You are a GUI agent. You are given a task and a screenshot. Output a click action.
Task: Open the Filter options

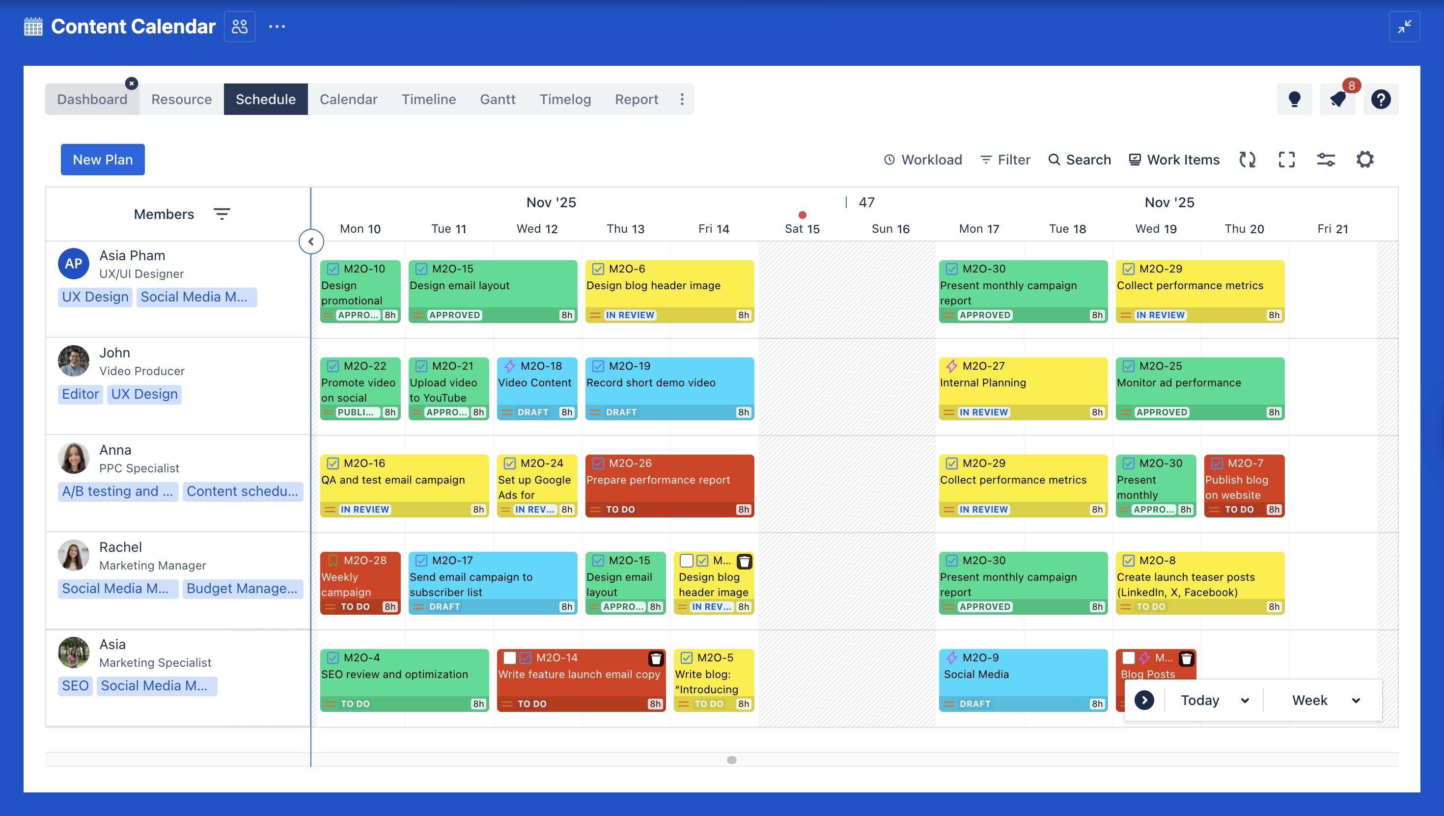point(1005,160)
